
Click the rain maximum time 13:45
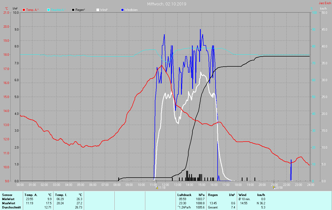(213, 203)
